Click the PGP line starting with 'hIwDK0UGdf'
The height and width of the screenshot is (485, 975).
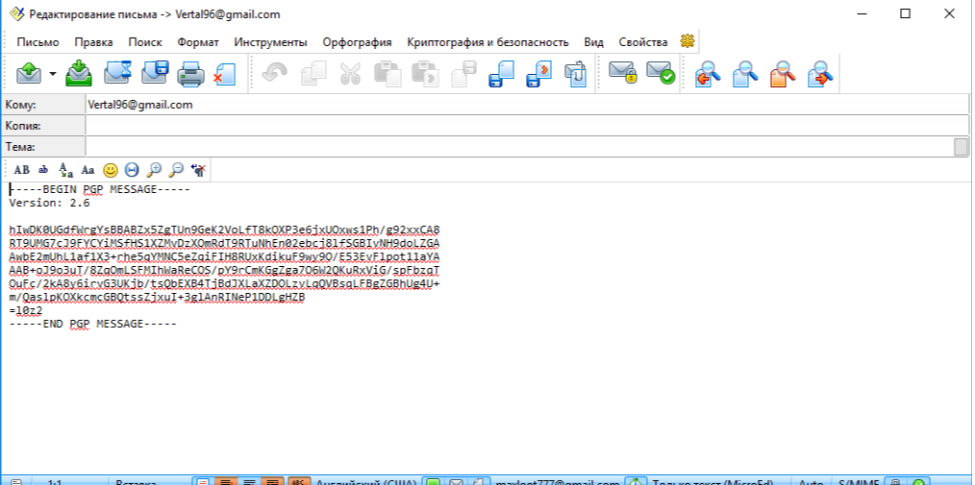[224, 230]
